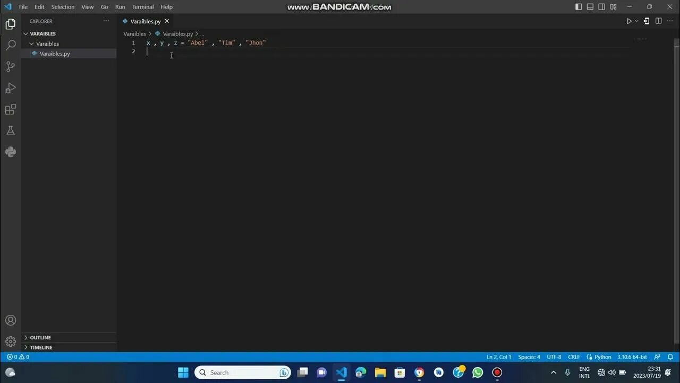Screen dimensions: 680x383
Task: Open the File menu
Action: [23, 7]
